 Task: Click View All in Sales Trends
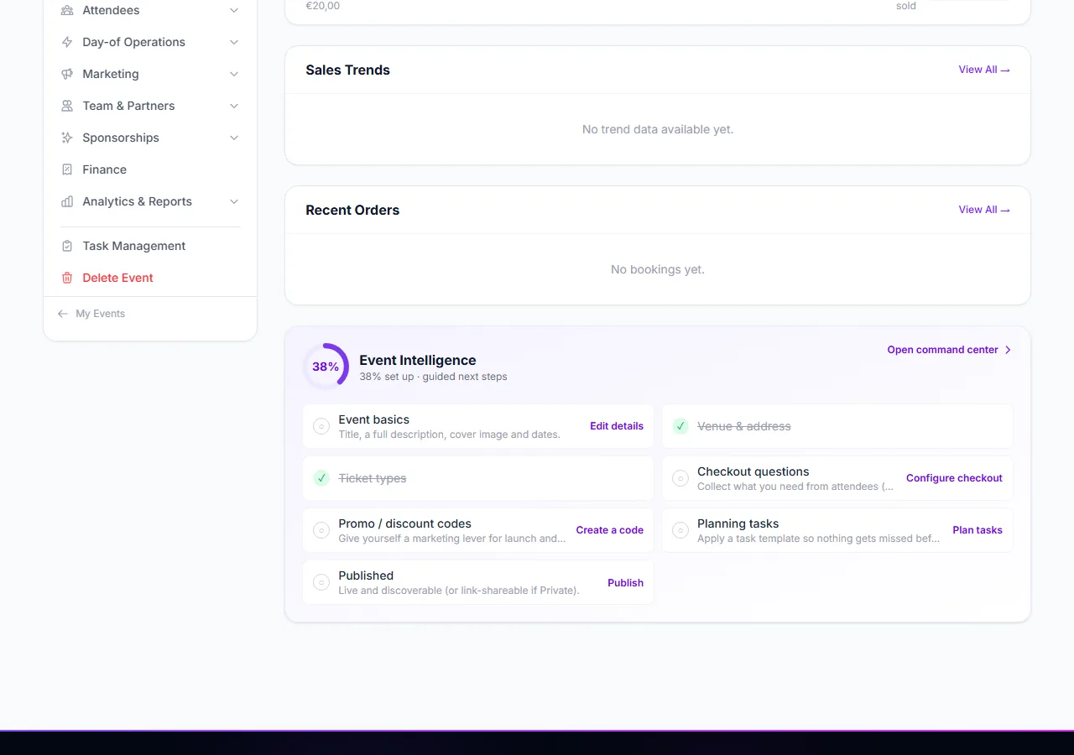(x=984, y=70)
